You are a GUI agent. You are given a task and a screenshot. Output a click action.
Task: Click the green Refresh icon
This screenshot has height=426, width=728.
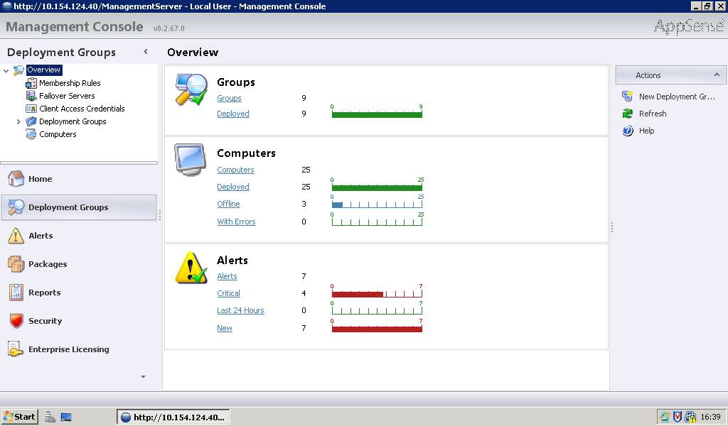click(627, 114)
